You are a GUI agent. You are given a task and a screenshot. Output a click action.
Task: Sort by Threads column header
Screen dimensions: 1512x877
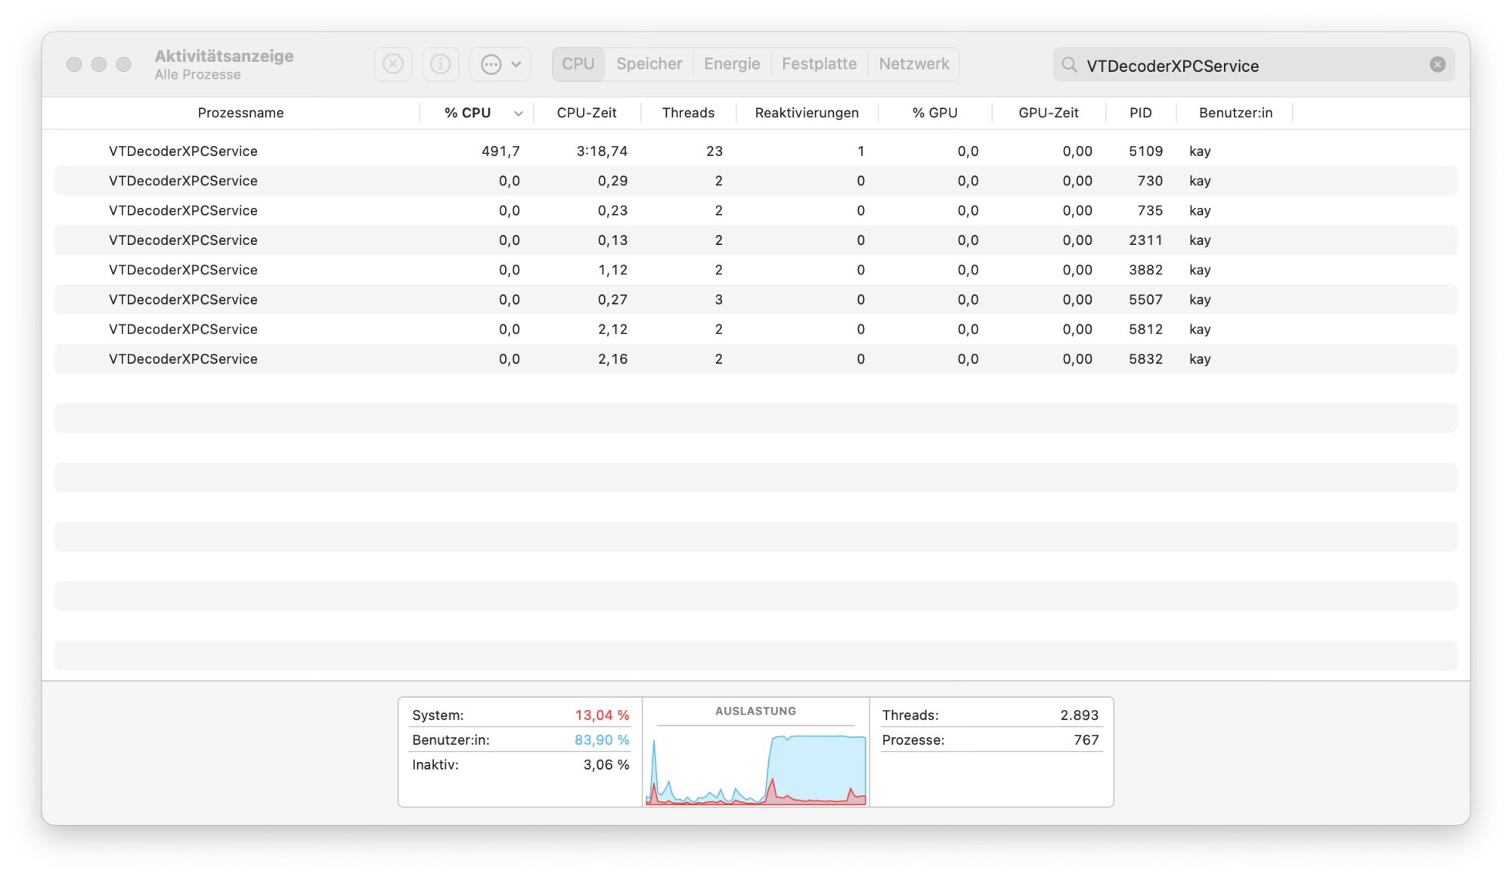(687, 113)
